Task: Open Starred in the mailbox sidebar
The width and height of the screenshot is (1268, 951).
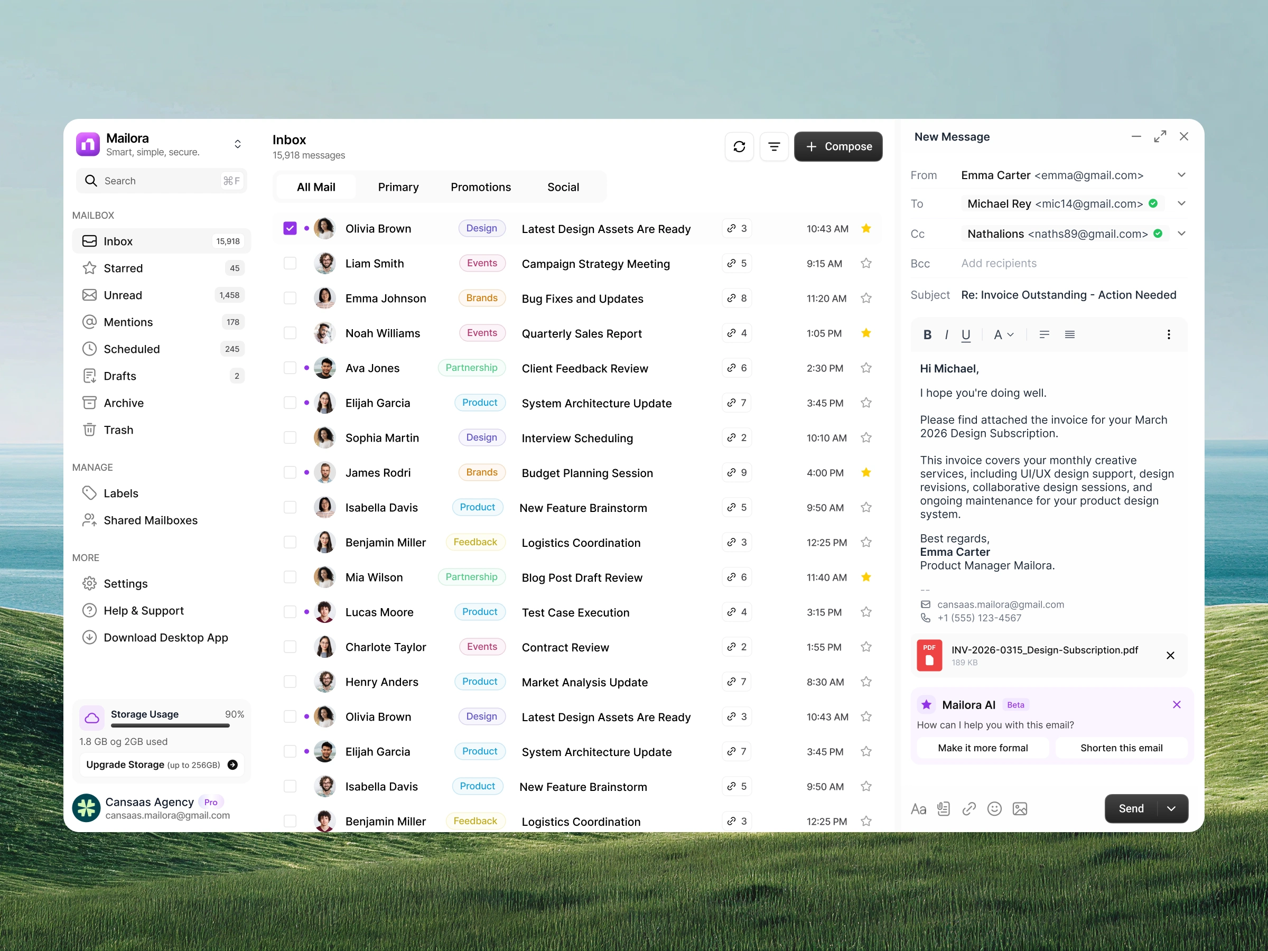Action: 161,268
